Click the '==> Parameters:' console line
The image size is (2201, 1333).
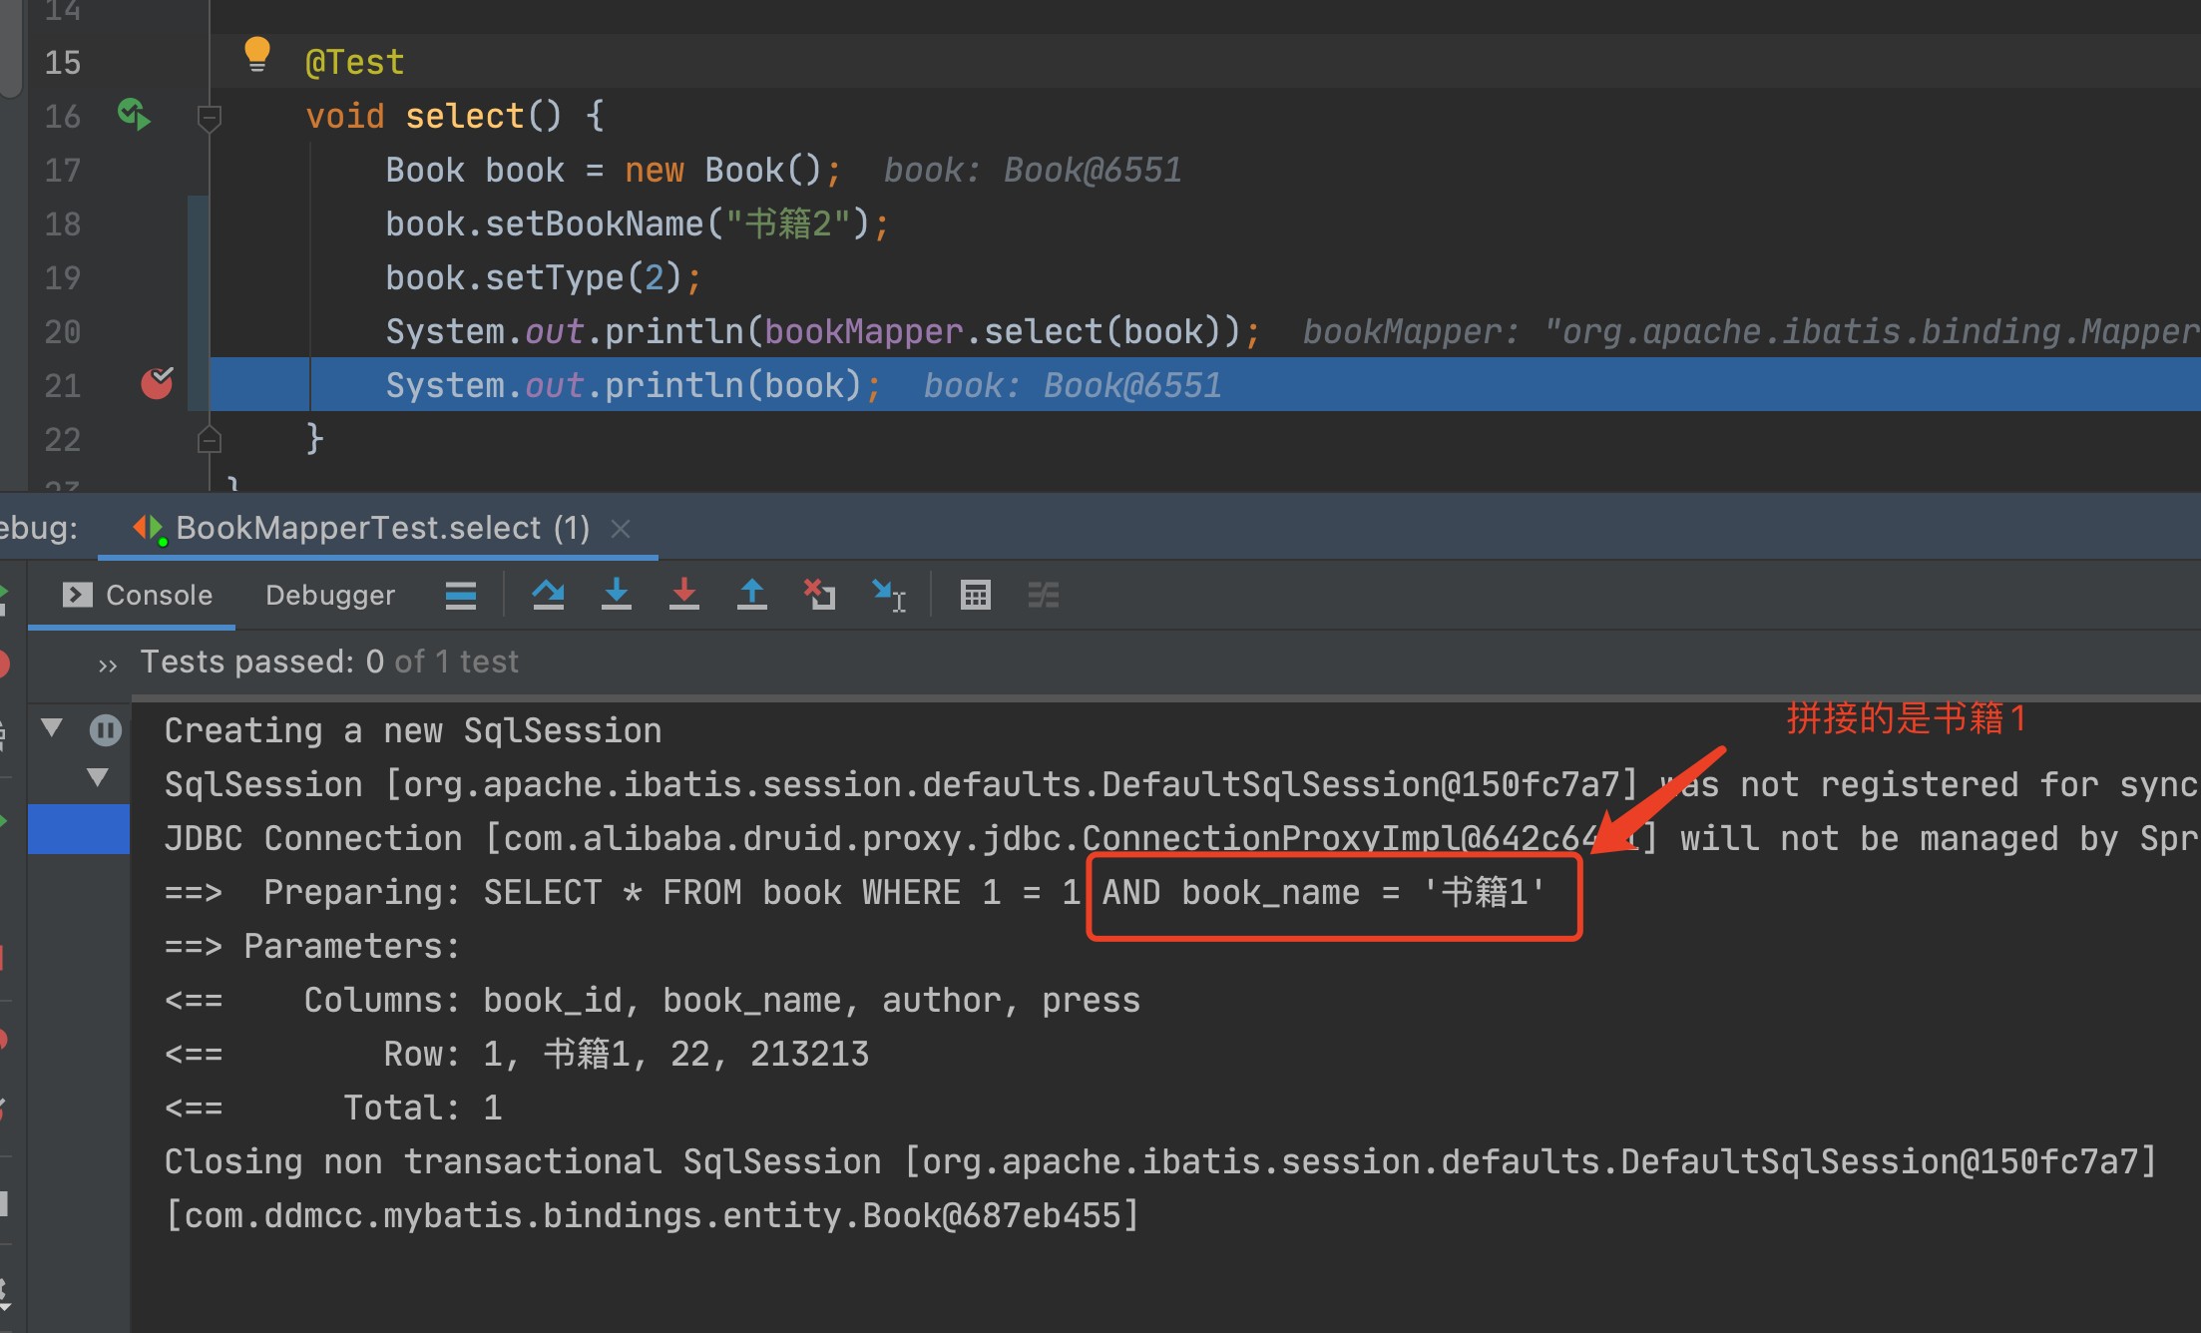point(312,946)
